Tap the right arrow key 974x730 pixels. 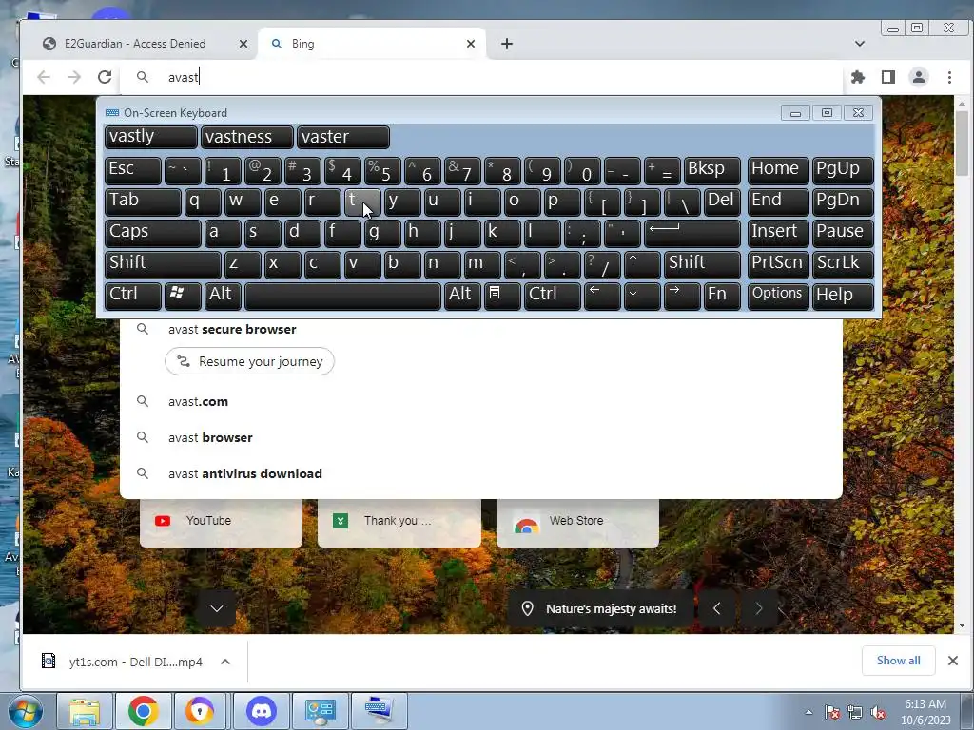click(x=682, y=297)
